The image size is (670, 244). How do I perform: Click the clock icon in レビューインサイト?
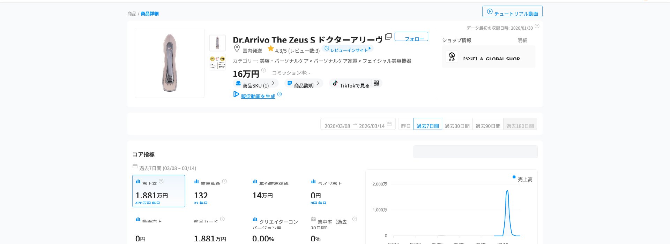tap(327, 48)
